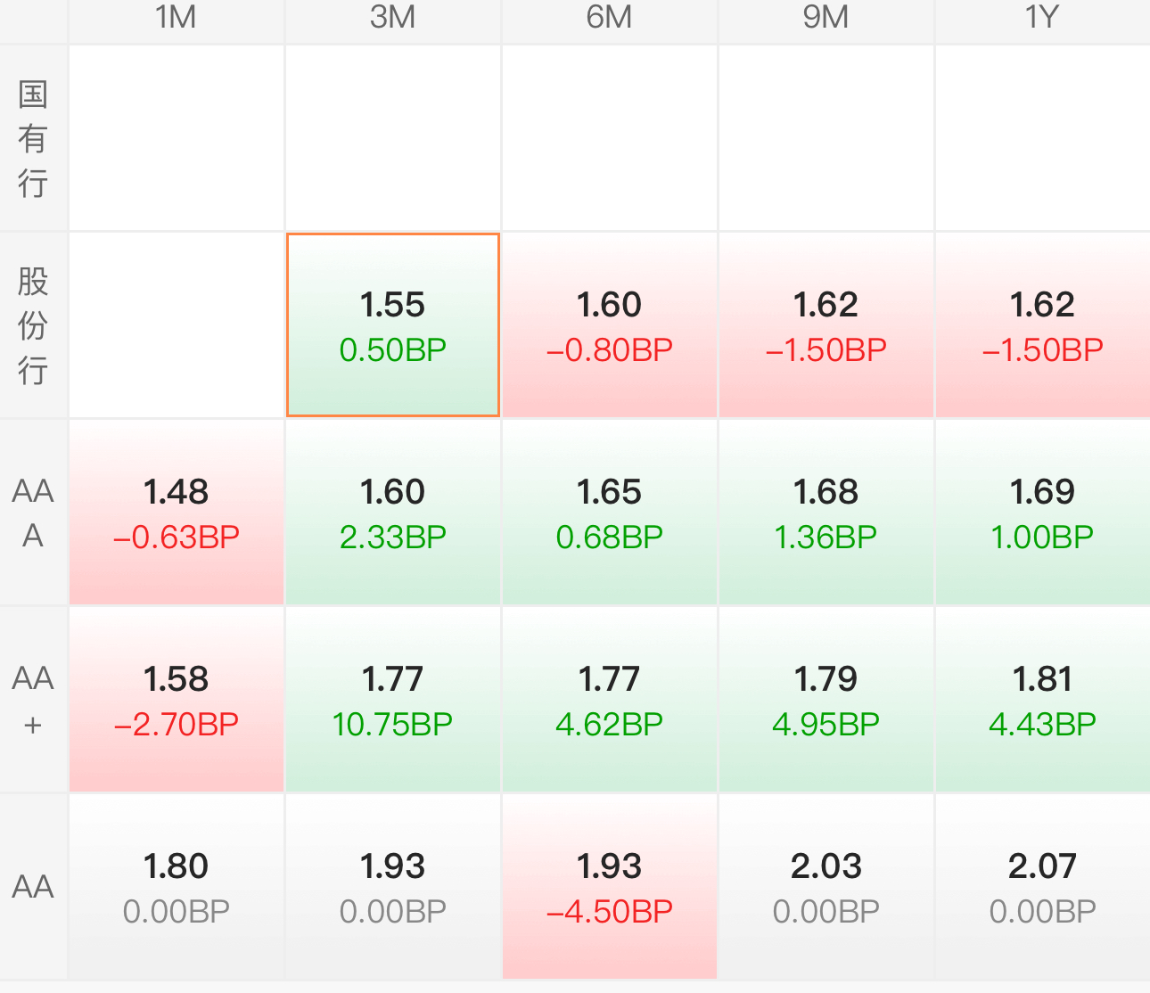The height and width of the screenshot is (993, 1150).
Task: Click the 国有行 row label
Action: coord(33,138)
